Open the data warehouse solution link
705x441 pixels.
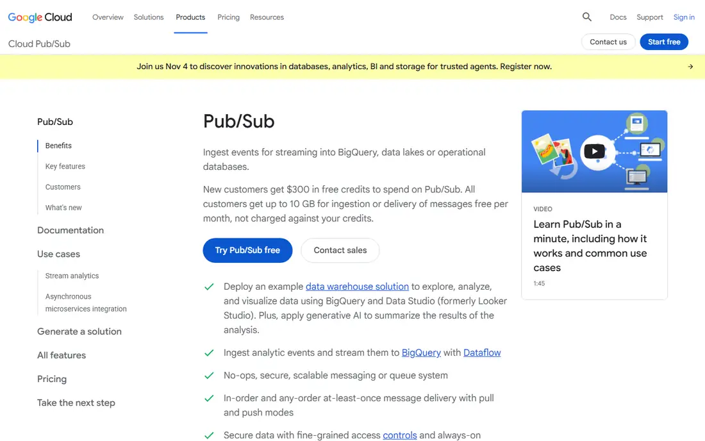coord(357,287)
